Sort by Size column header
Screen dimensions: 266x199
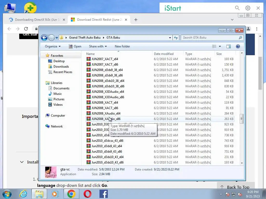219,54
